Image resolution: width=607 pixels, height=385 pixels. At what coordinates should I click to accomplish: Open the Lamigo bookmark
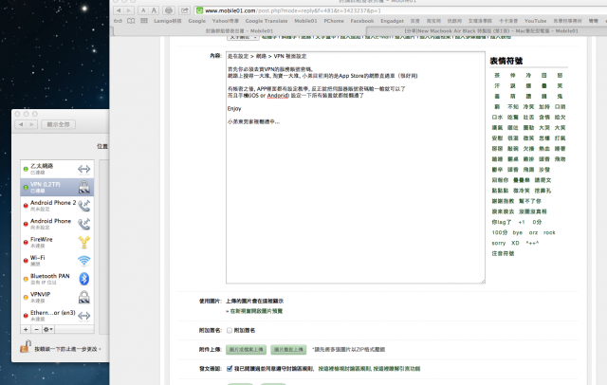coord(167,21)
